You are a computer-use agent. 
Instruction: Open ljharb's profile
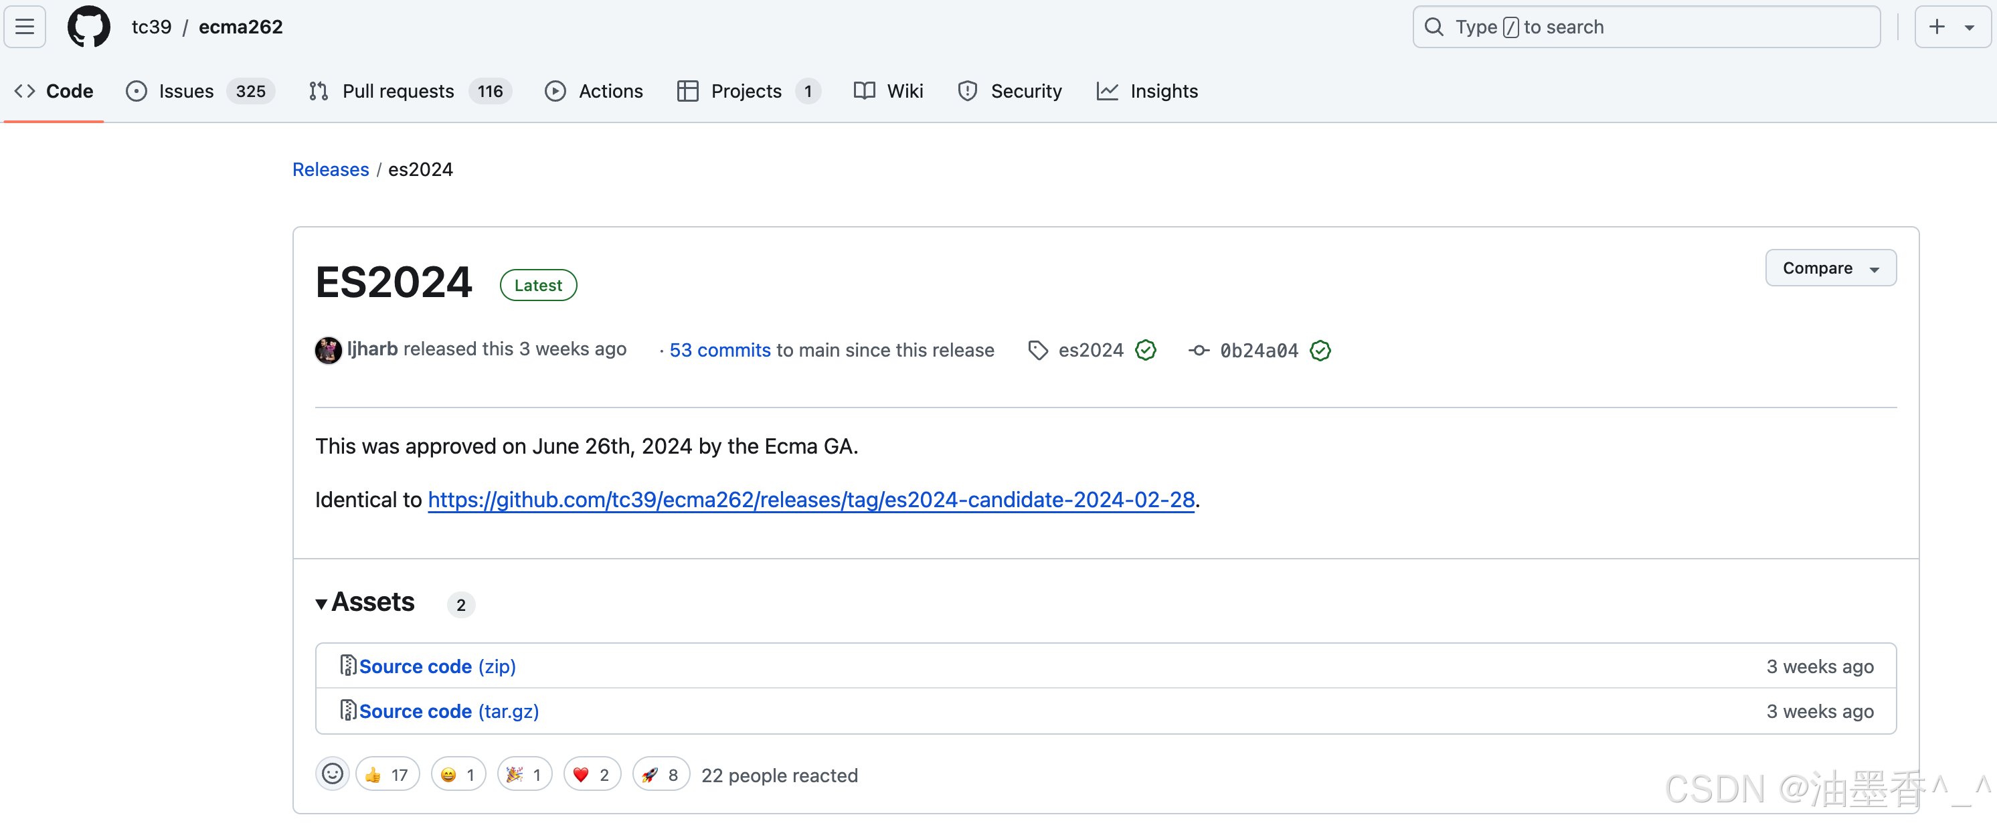coord(373,349)
